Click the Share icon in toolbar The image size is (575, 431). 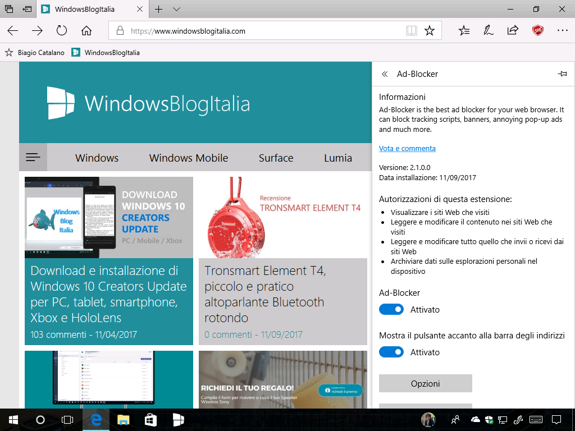click(x=513, y=30)
